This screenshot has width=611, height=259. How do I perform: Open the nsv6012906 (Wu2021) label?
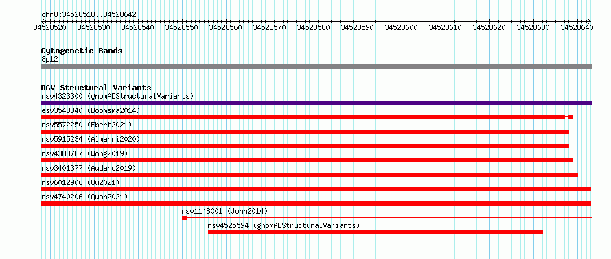point(80,182)
